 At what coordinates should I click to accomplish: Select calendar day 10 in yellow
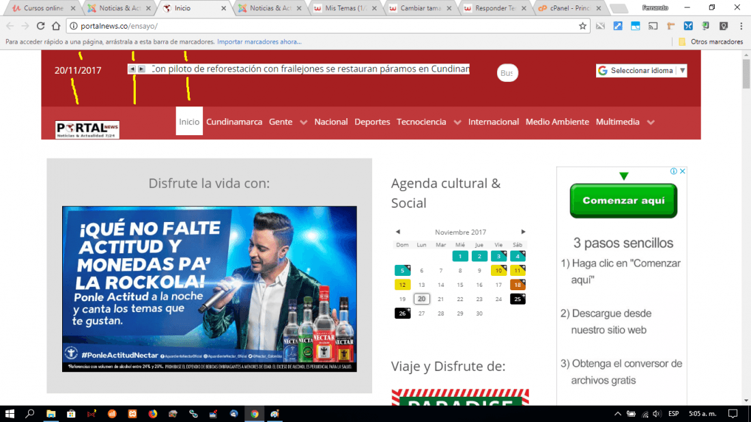tap(498, 270)
